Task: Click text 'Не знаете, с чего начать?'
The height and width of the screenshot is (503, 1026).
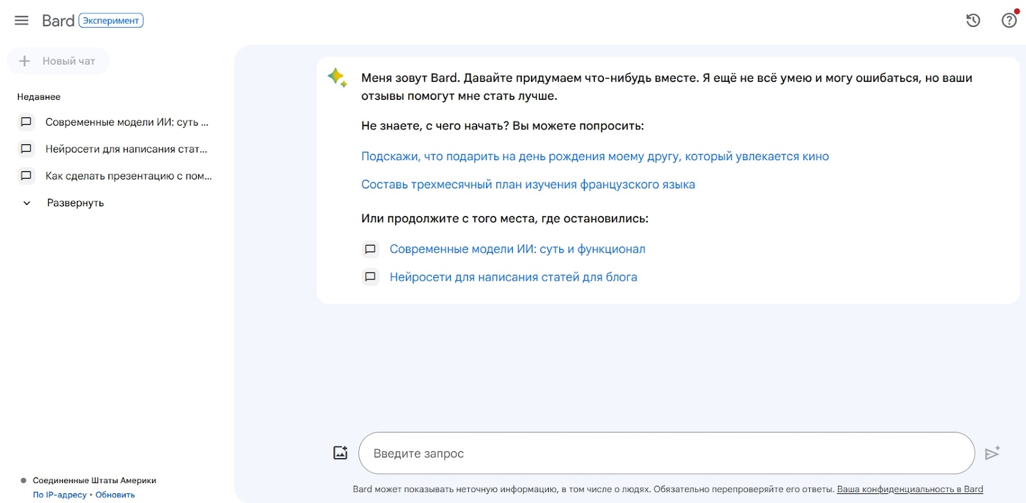Action: [x=435, y=126]
